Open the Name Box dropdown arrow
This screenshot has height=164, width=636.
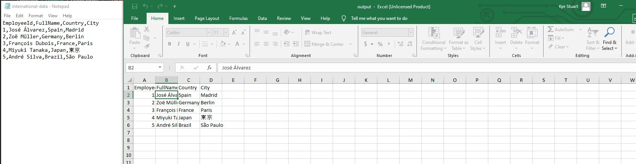pos(160,68)
